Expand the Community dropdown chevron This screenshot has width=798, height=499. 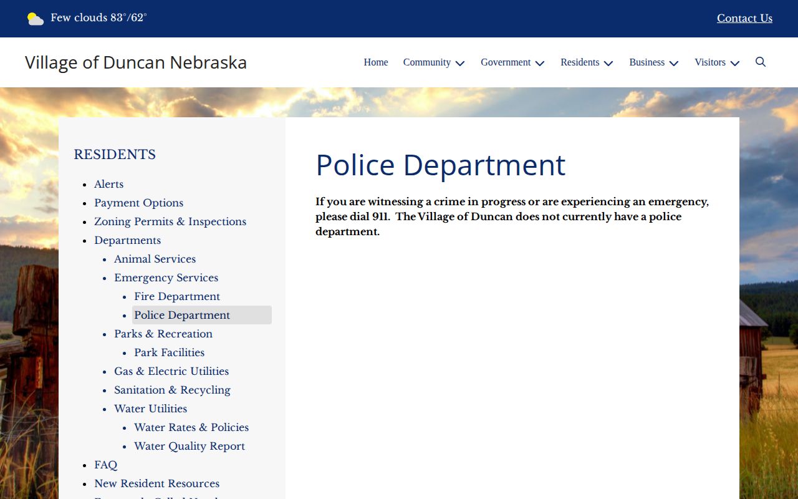pos(460,63)
